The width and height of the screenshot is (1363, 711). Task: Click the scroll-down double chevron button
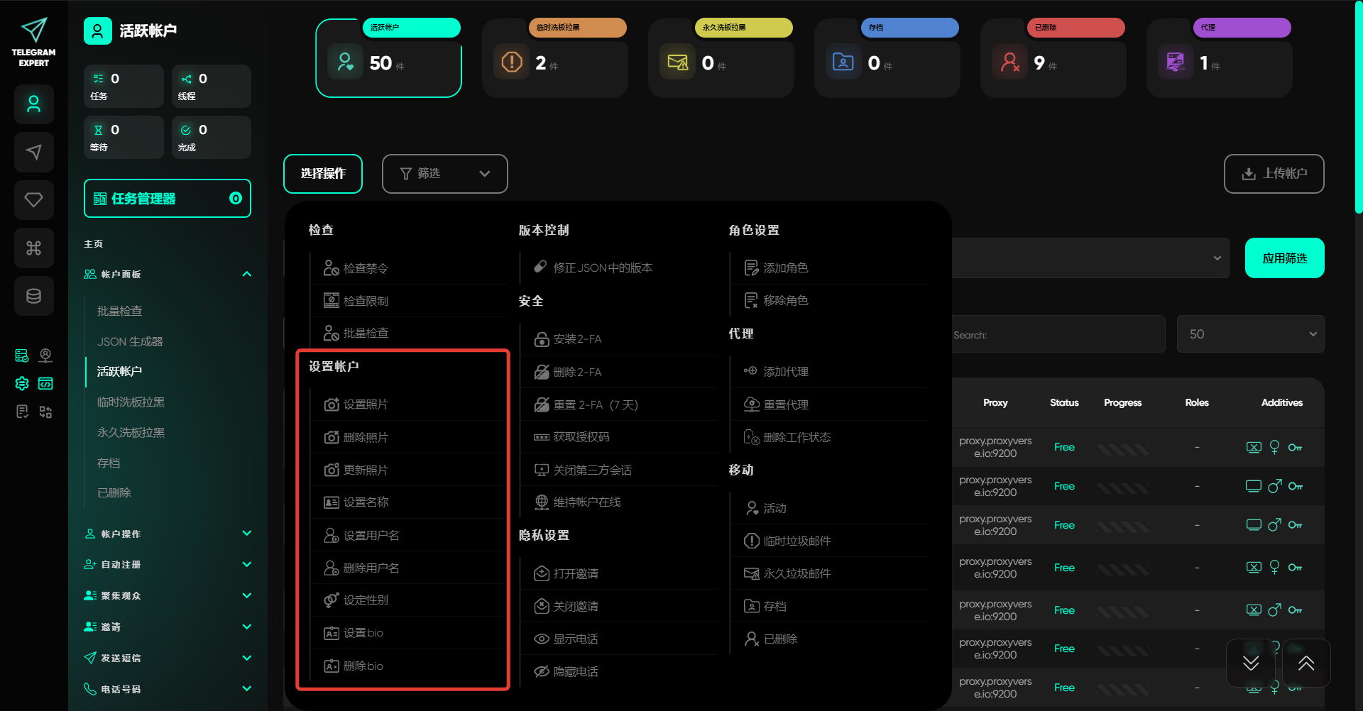(1251, 663)
